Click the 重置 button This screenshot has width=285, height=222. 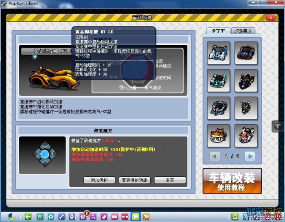coord(170,180)
